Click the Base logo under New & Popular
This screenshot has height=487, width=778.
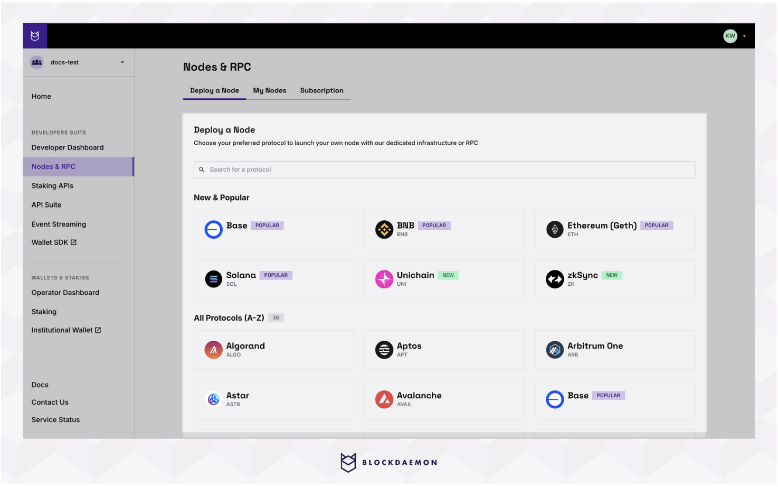(x=214, y=230)
